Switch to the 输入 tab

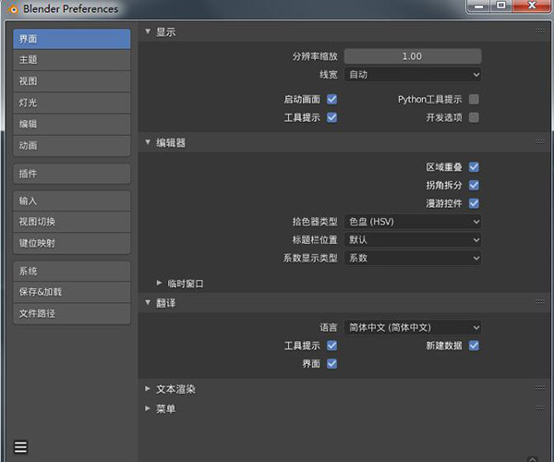pyautogui.click(x=72, y=201)
